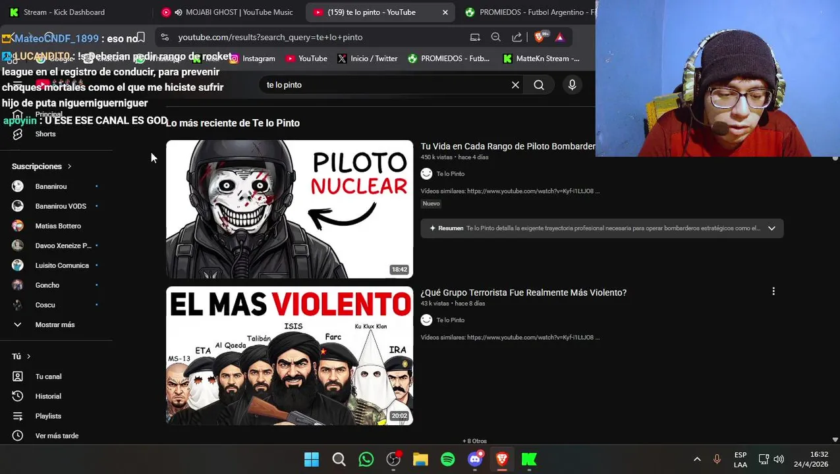Open YouTube bookmark in bookmarks bar

(x=306, y=59)
